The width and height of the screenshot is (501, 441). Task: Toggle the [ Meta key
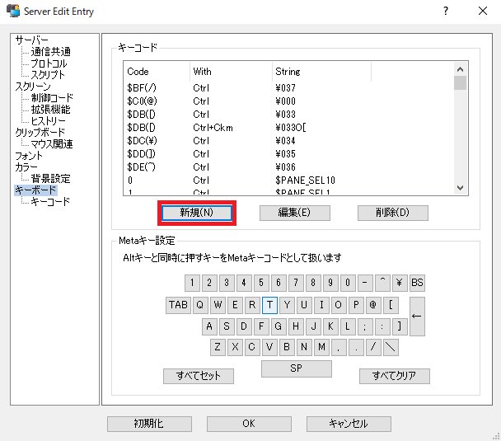pos(391,305)
